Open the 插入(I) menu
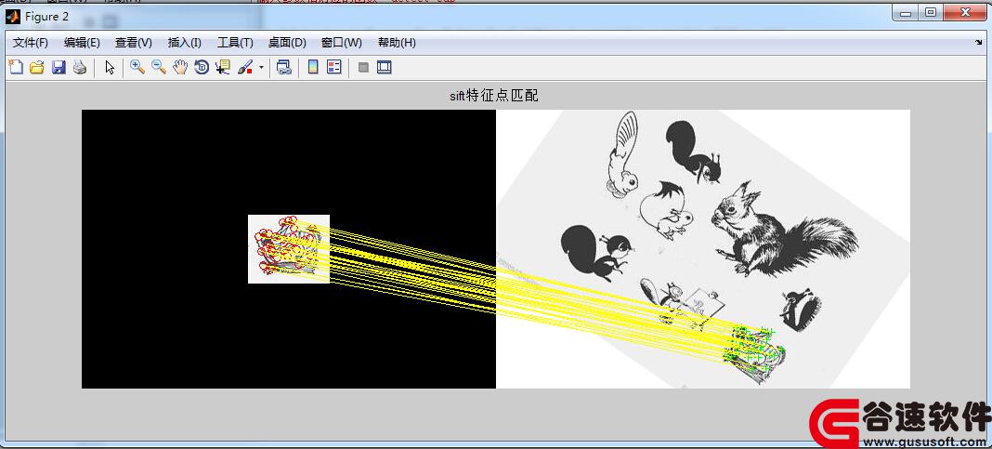This screenshot has height=449, width=992. [x=184, y=43]
